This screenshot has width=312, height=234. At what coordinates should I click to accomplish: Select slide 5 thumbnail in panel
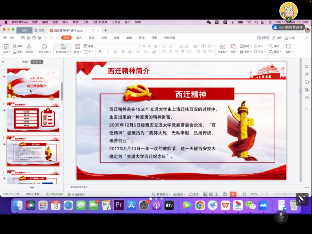(33, 117)
